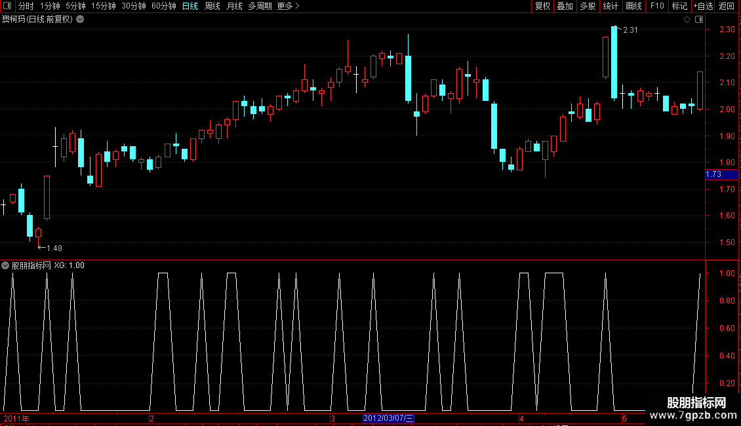
Task: Click the XG: 1.00 indicator value
Action: click(69, 265)
